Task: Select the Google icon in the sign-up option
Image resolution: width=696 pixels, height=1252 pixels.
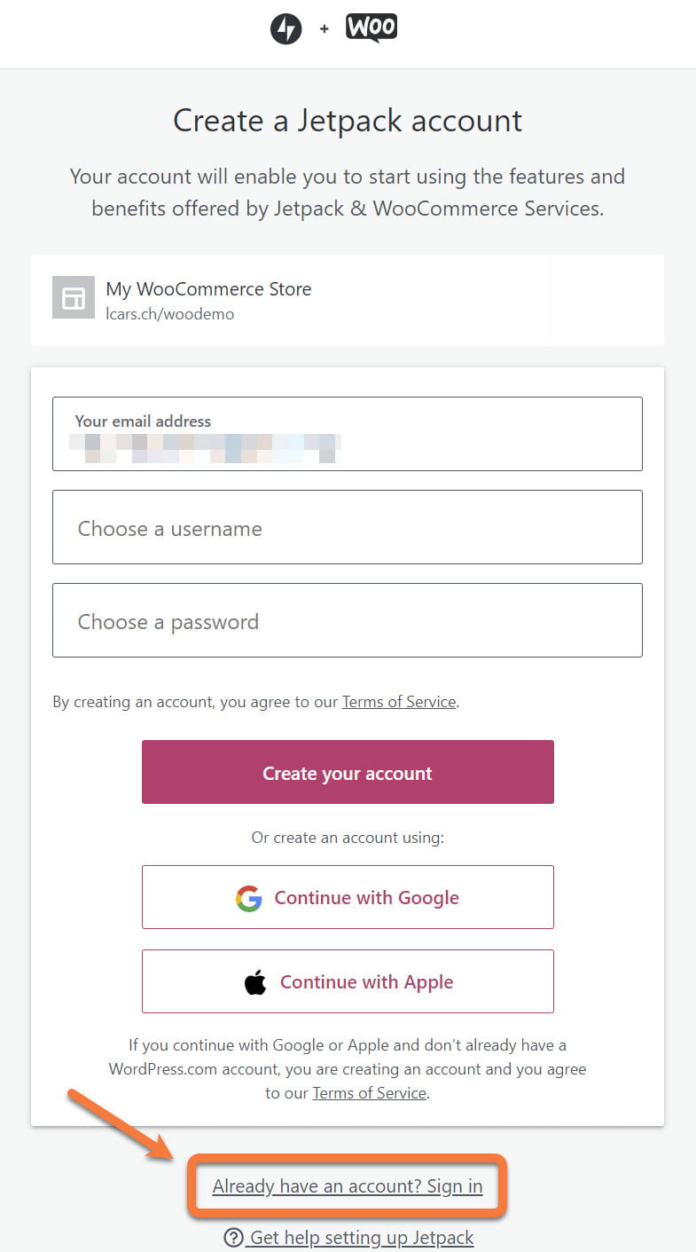Action: (247, 898)
